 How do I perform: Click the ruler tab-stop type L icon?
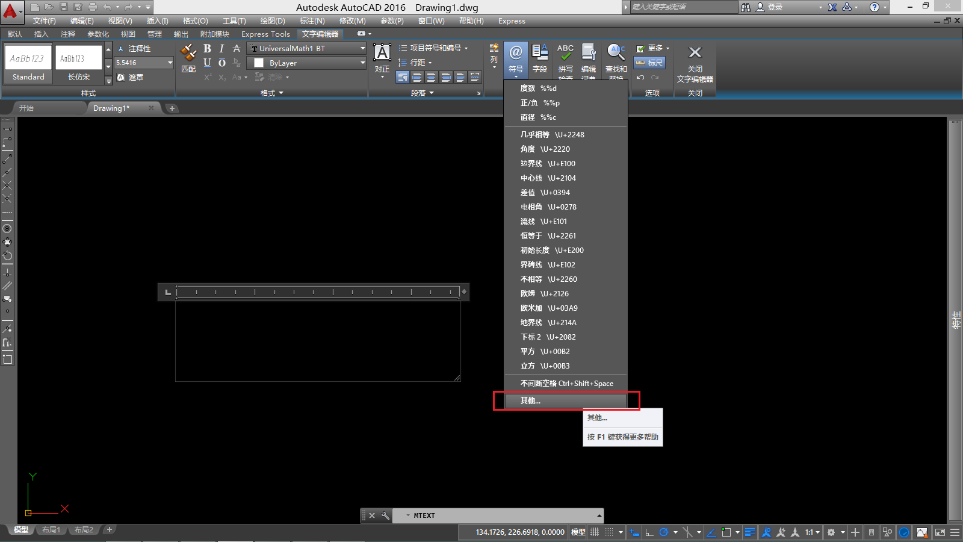tap(168, 292)
